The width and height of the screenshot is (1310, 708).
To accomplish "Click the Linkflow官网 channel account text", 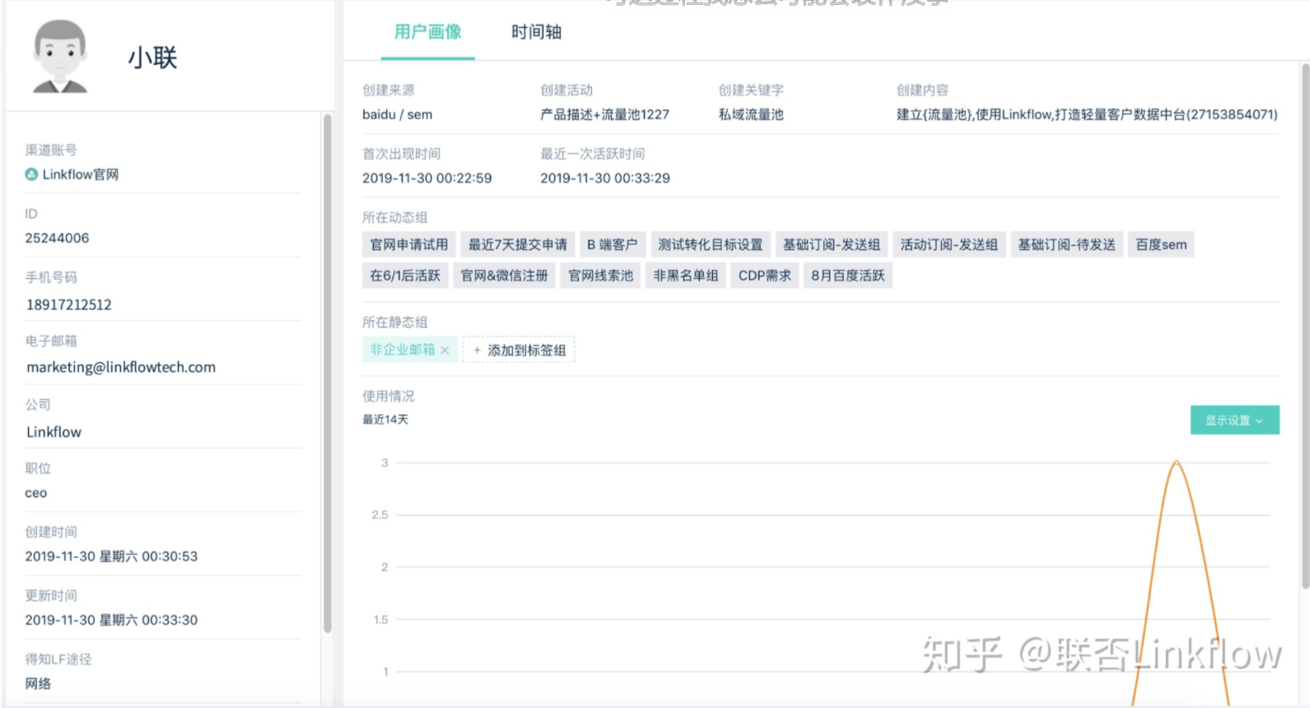I will pos(81,175).
